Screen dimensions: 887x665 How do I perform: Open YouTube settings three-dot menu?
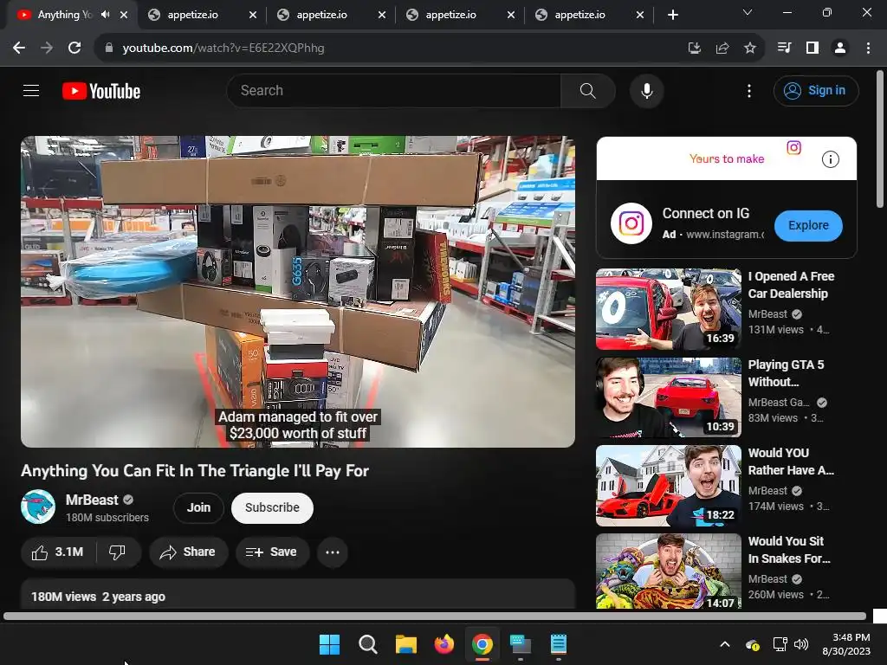(x=749, y=90)
